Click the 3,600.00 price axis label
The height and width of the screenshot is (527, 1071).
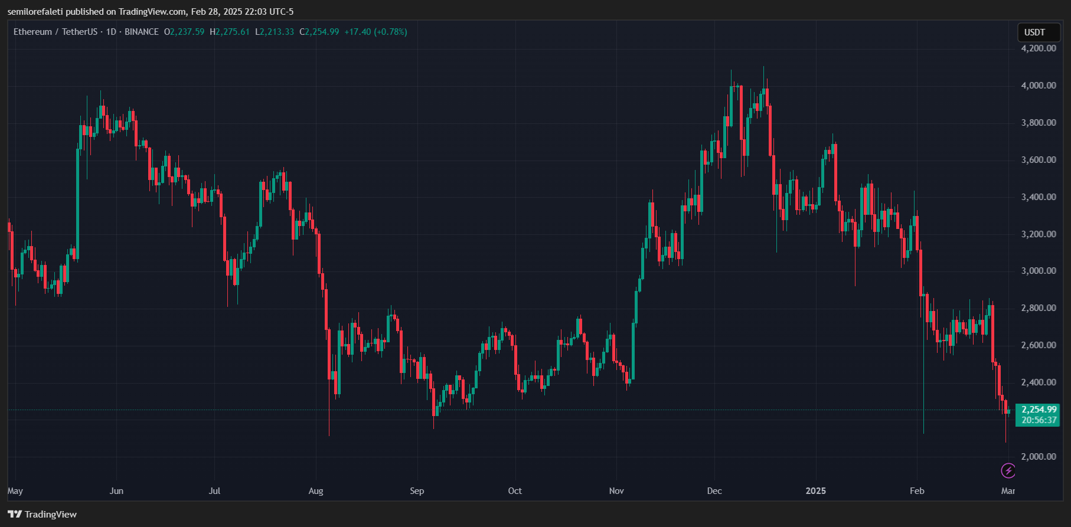(x=1039, y=160)
